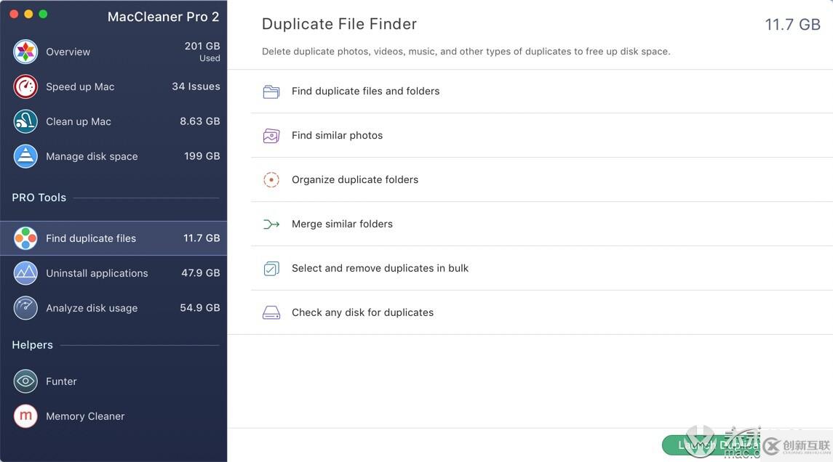Minimize the window with the yellow button

pos(28,15)
